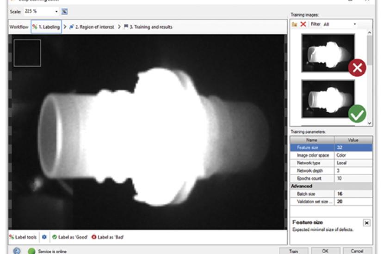Select the 1. Labeling workflow step

tap(46, 27)
